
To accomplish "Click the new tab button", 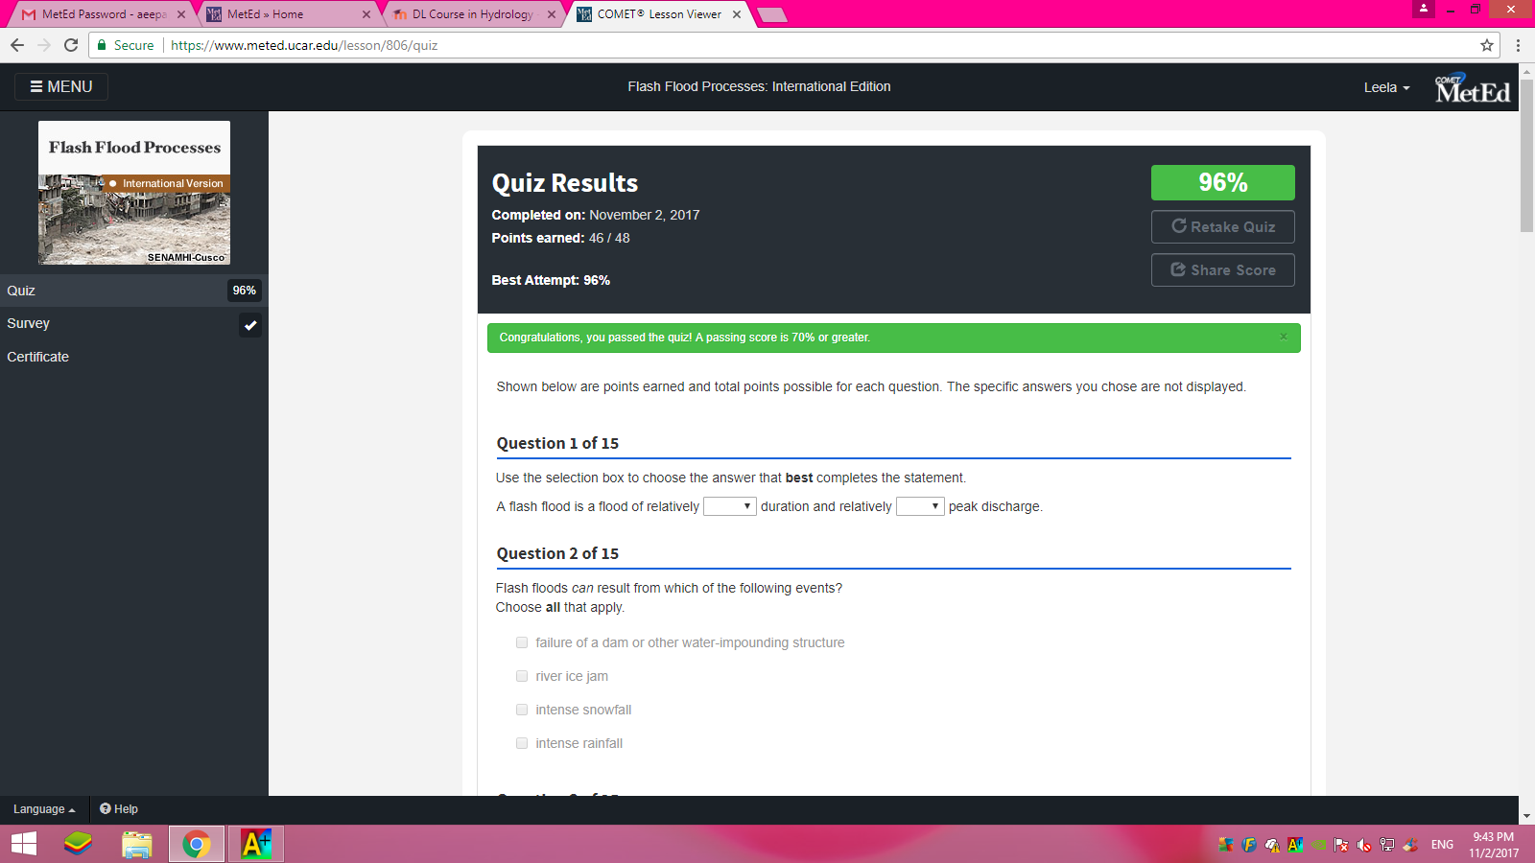I will point(772,14).
